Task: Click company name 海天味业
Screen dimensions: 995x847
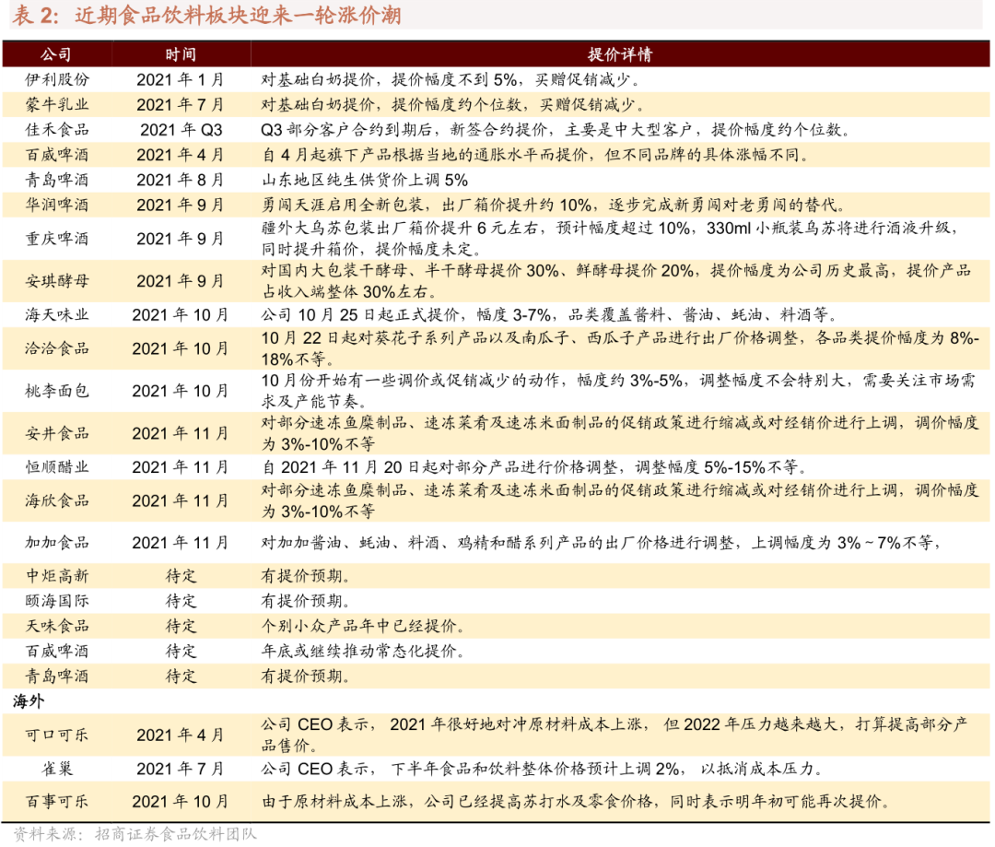Action: (56, 315)
